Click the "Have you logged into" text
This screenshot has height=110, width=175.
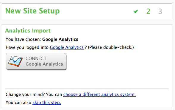(27, 47)
